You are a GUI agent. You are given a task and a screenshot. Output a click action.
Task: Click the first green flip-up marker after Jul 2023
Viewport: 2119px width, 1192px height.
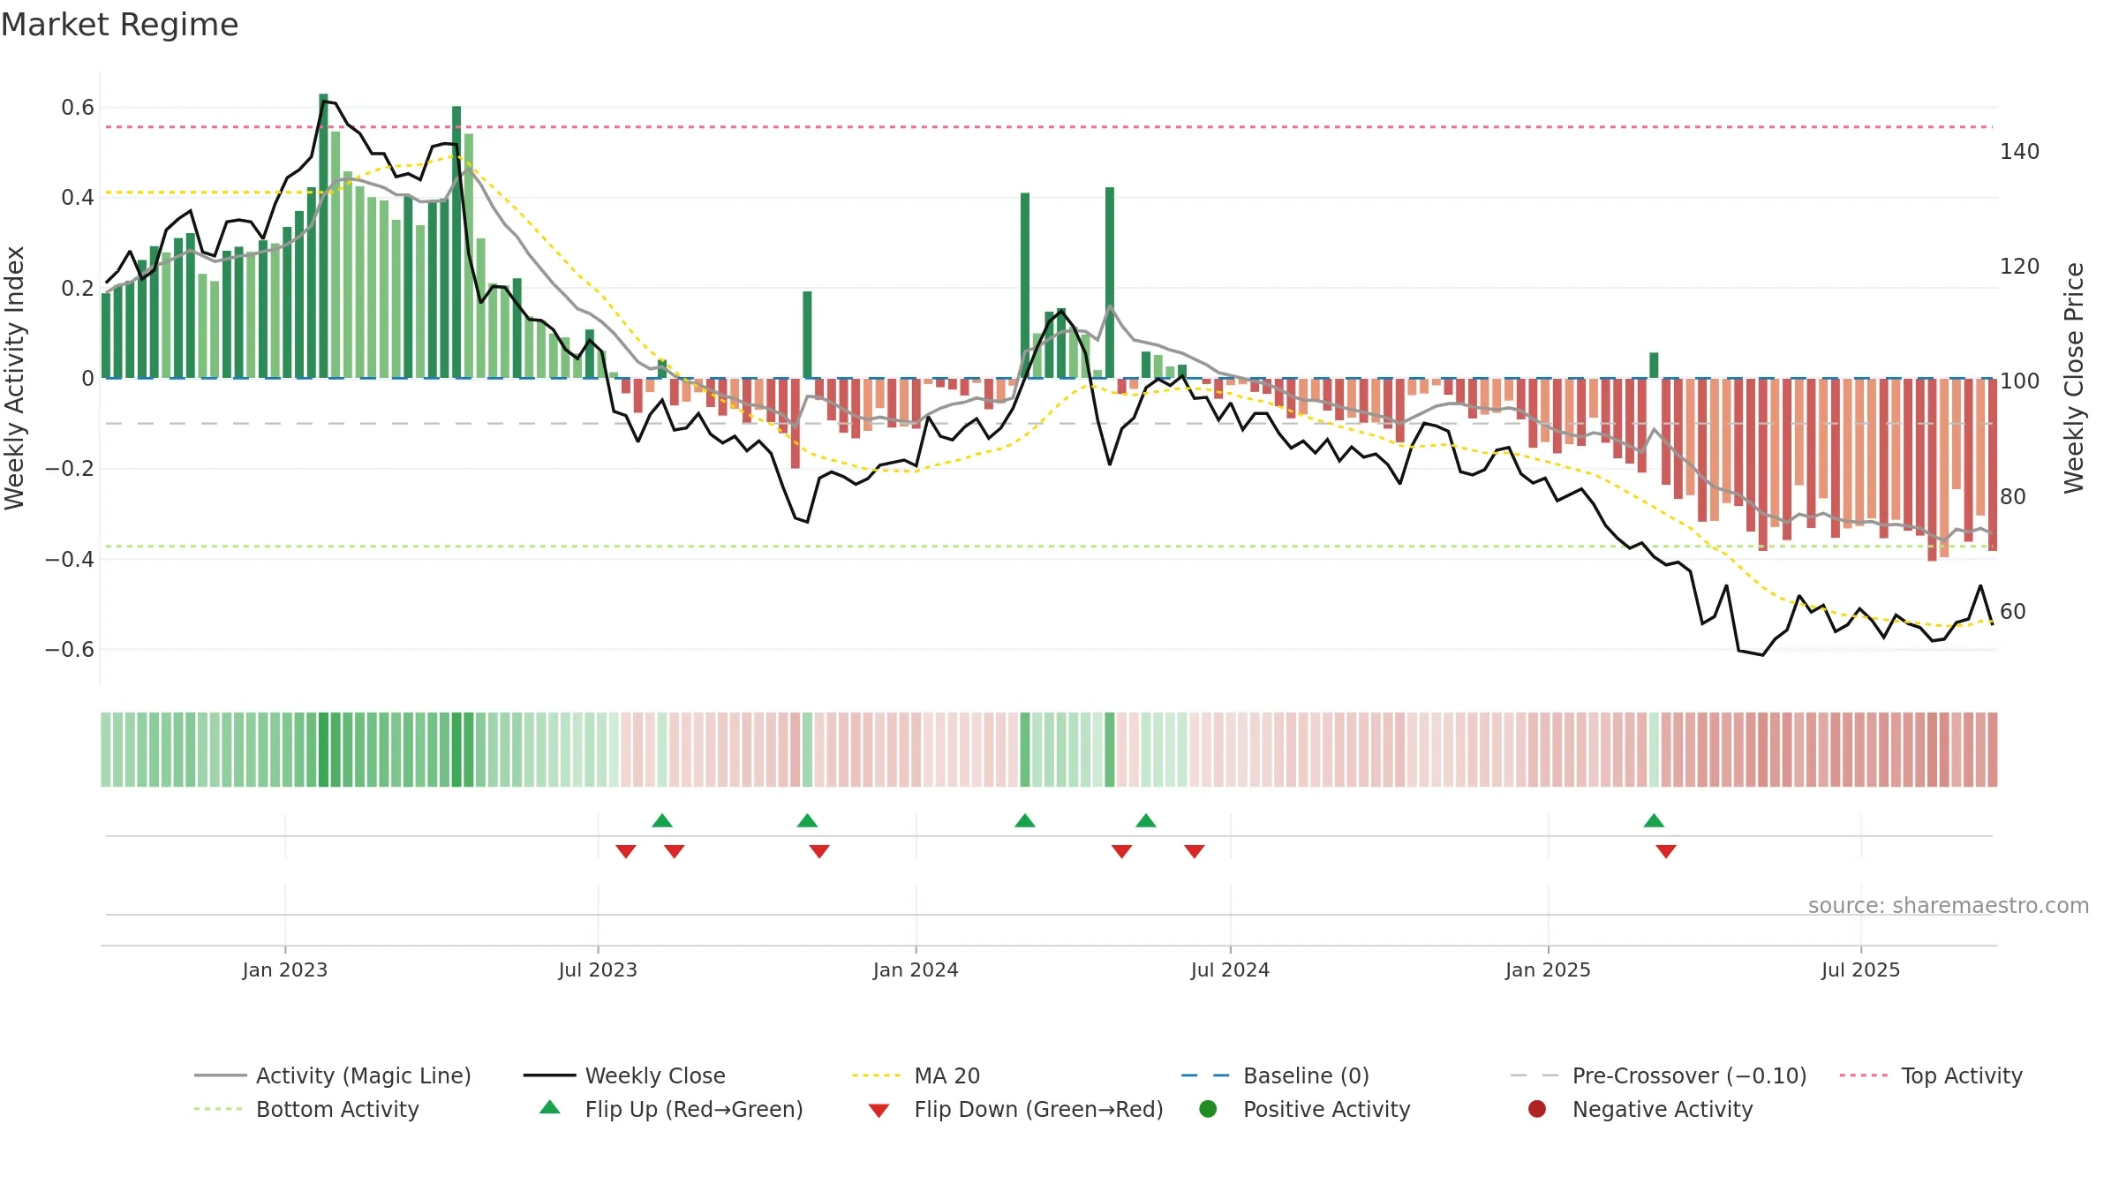point(662,820)
